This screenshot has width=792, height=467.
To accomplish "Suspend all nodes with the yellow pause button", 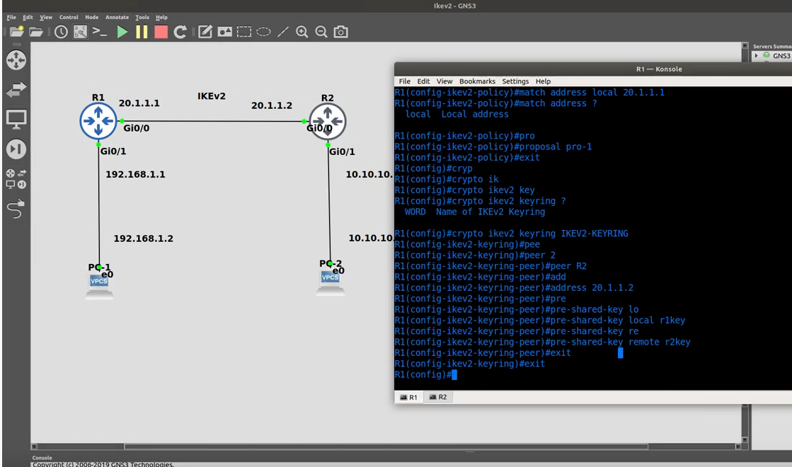I will (142, 32).
